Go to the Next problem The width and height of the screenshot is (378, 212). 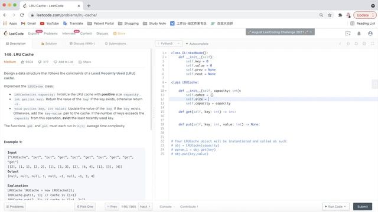[145, 207]
